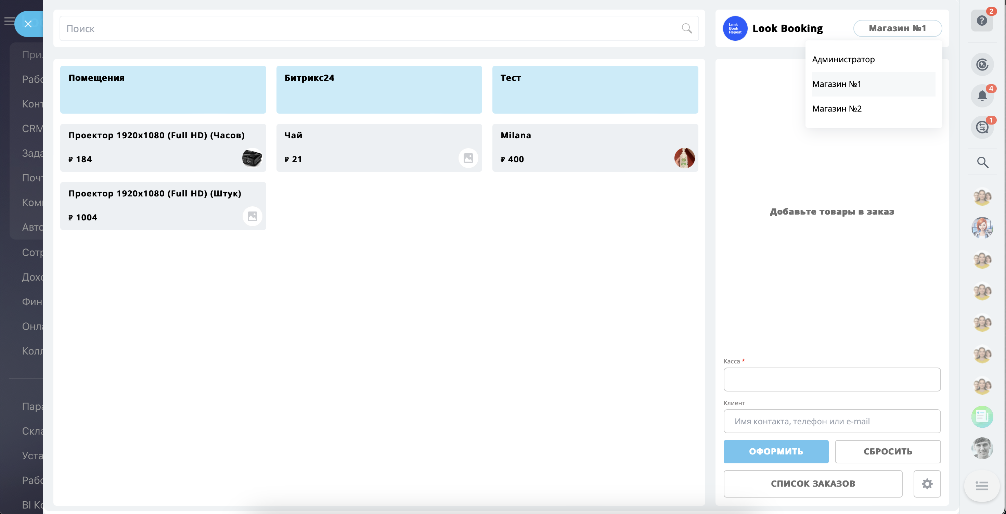
Task: Open the Помещения category tile
Action: pyautogui.click(x=163, y=89)
